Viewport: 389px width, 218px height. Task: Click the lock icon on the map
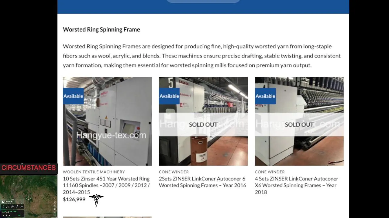point(55,209)
